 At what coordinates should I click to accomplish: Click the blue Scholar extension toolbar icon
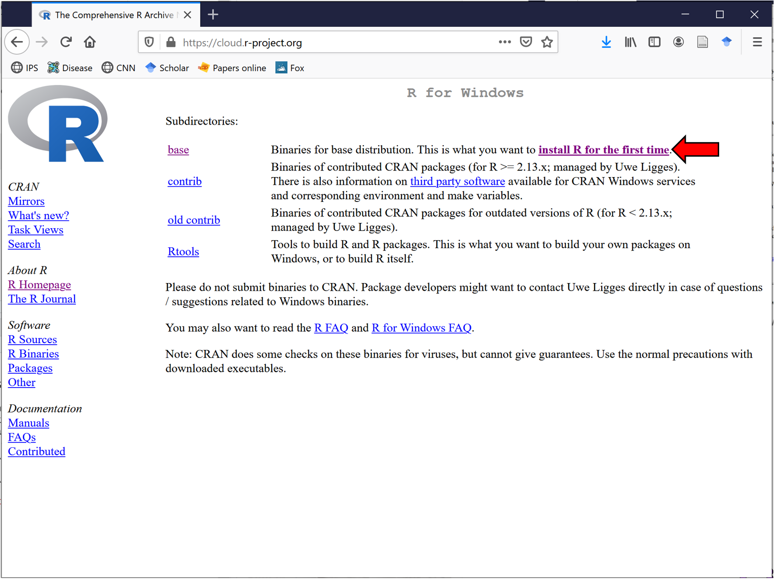tap(726, 42)
